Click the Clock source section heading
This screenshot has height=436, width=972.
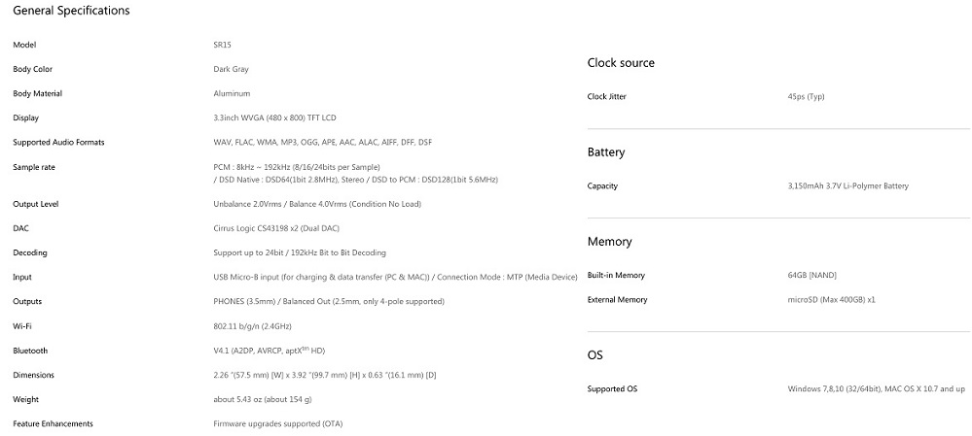[x=621, y=63]
